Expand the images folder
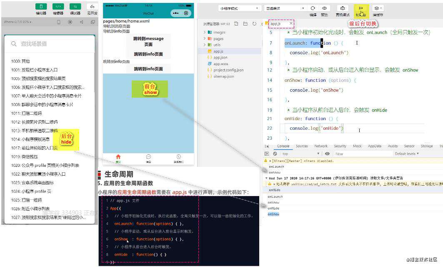The image size is (443, 267). (x=205, y=32)
